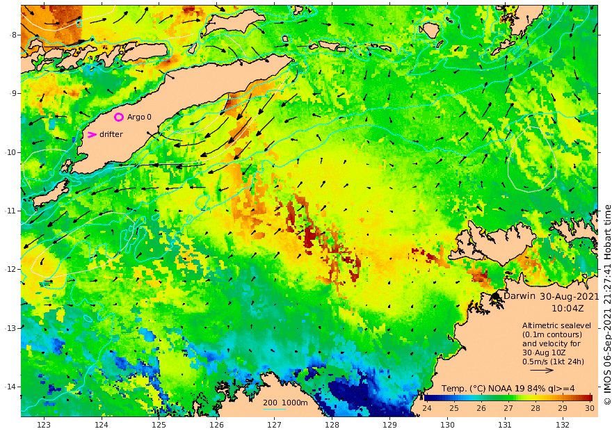Screen dimensions: 612x438
Task: Click the longitude axis label 125
Action: click(x=159, y=425)
